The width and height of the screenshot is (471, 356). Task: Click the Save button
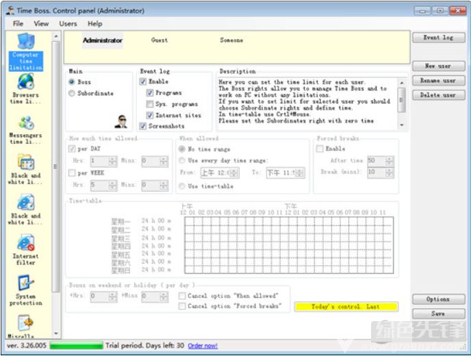[x=439, y=314]
